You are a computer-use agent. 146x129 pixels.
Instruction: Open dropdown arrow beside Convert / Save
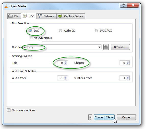[x=90, y=117]
